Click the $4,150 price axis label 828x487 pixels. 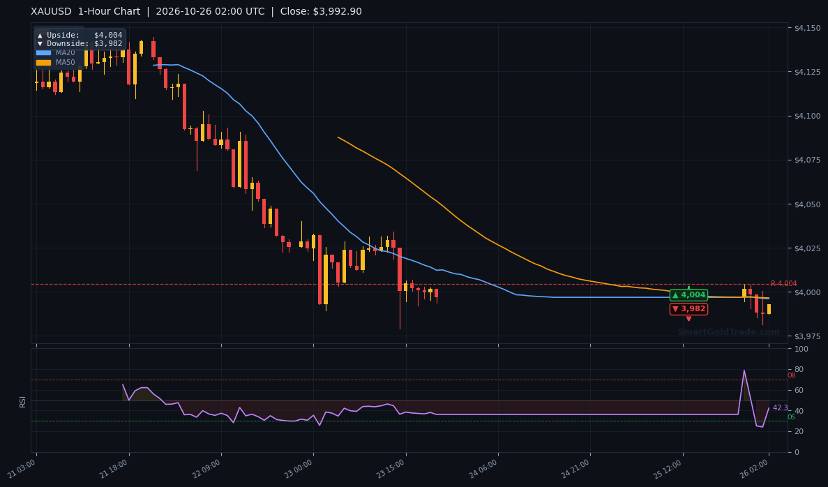(x=807, y=27)
